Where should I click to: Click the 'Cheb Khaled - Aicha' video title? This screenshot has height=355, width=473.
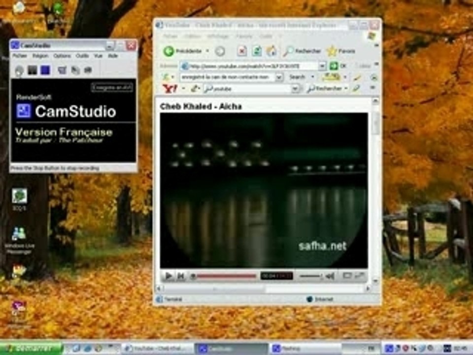point(201,106)
